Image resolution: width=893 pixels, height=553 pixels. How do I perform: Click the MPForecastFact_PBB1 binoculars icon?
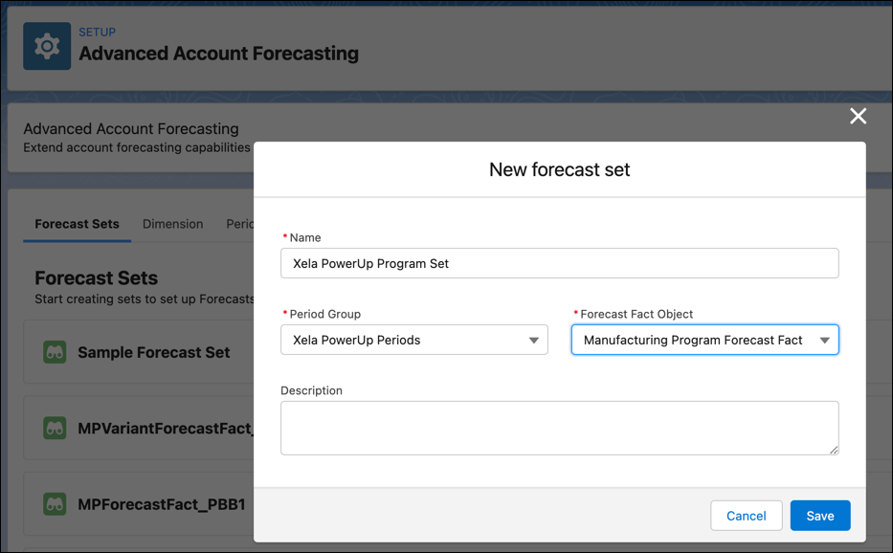(55, 504)
